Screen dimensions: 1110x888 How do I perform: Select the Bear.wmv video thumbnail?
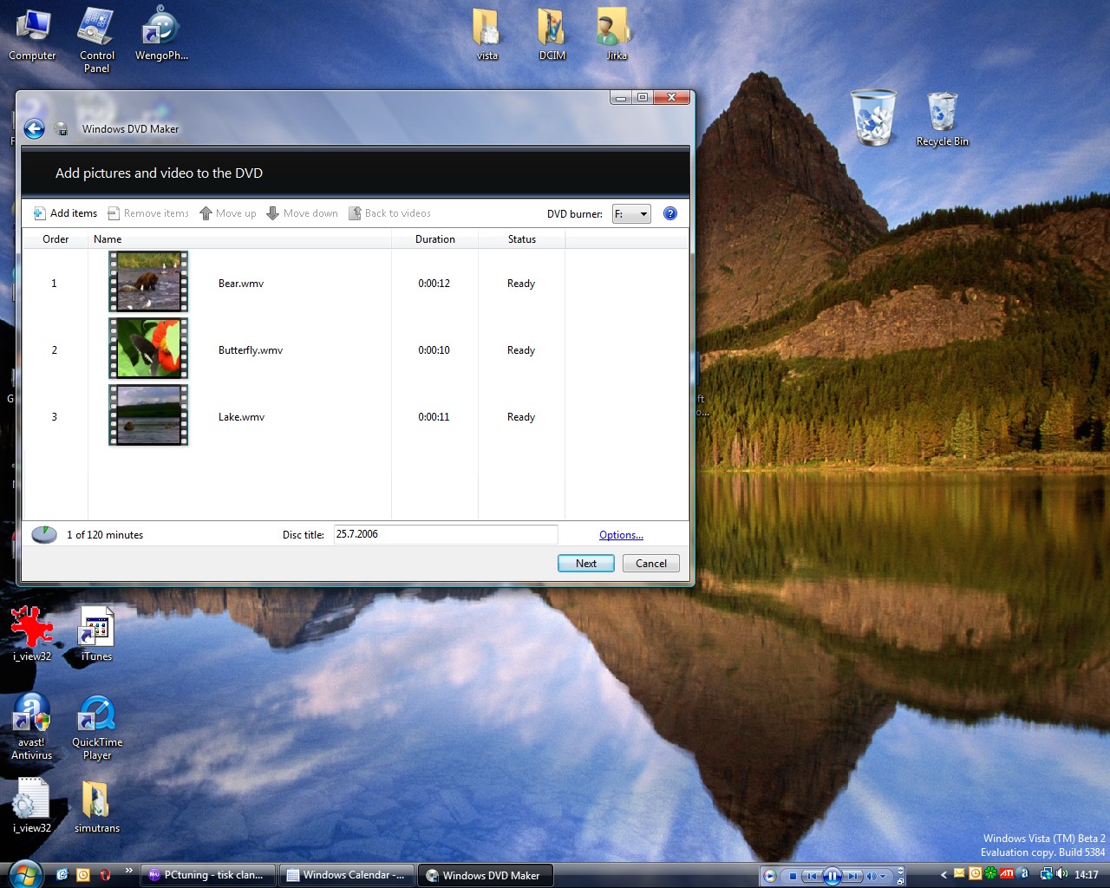pos(148,282)
